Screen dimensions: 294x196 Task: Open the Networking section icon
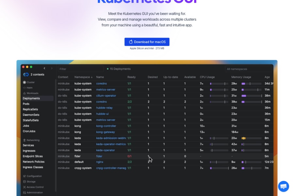coord(24,139)
